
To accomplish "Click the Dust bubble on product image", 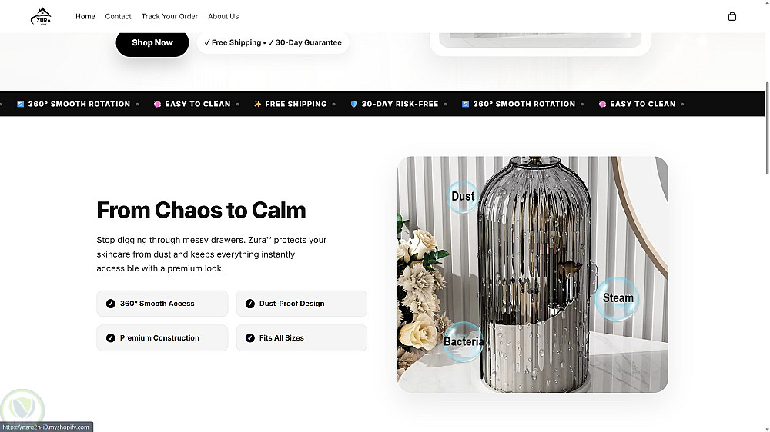I will (x=463, y=197).
